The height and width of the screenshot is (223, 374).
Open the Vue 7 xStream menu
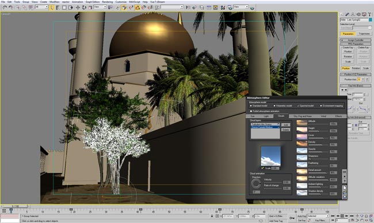coord(158,2)
